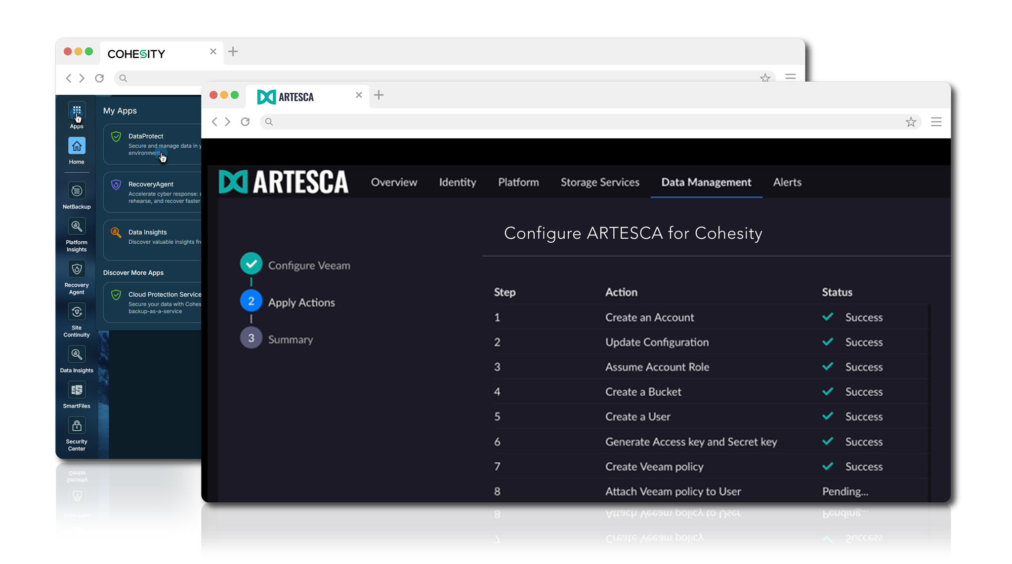Bookmark page with ARTESCA star icon
1012x564 pixels.
coord(911,122)
